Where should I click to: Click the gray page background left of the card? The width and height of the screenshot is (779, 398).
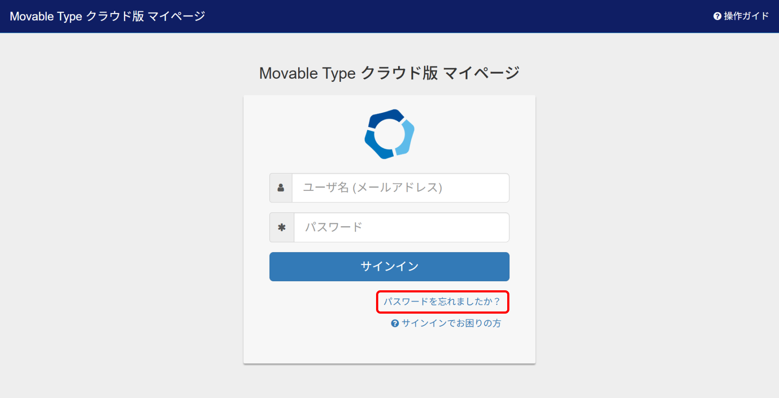coord(121,216)
